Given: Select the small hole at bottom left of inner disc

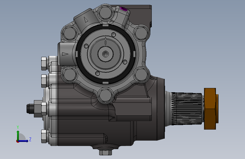Looking at the screenshot, I should pyautogui.click(x=97, y=73).
